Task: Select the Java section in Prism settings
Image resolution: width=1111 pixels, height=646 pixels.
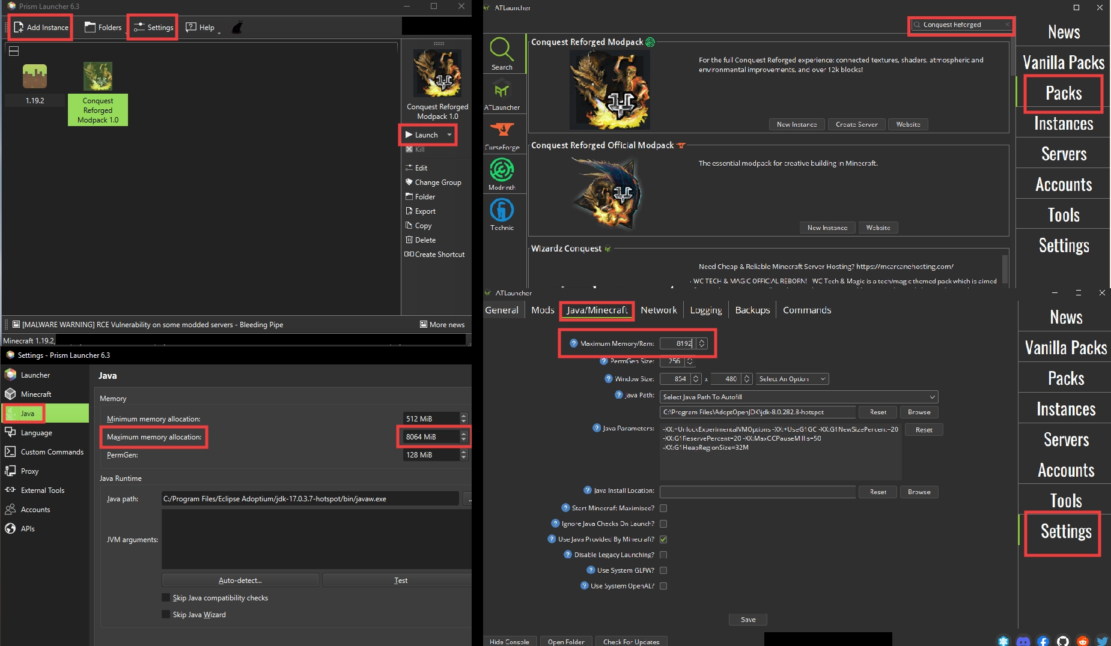Action: [x=26, y=413]
